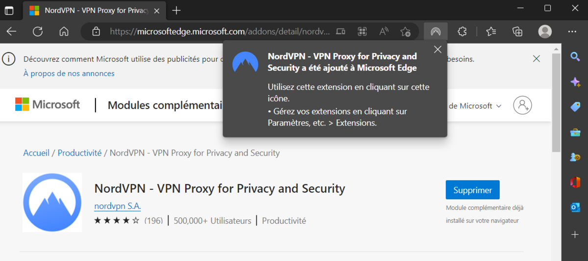Follow the Accueil breadcrumb link

coord(36,153)
